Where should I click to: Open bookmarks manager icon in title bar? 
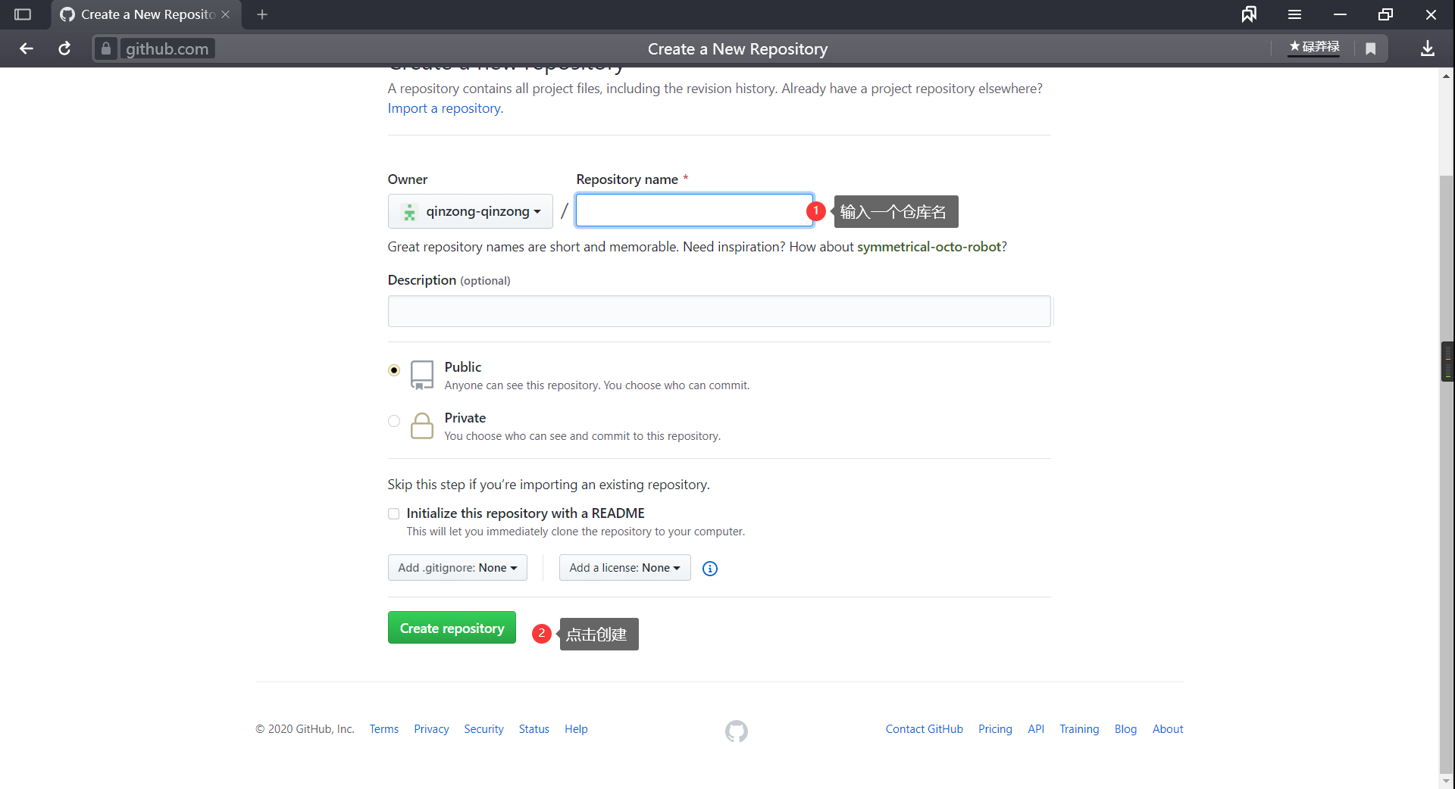[1249, 14]
